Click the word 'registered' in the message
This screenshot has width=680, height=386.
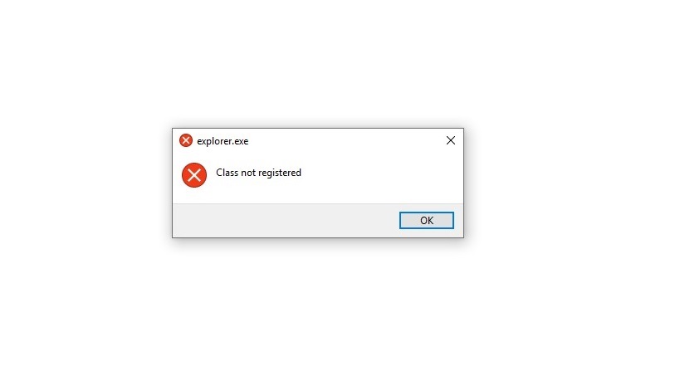click(x=279, y=173)
